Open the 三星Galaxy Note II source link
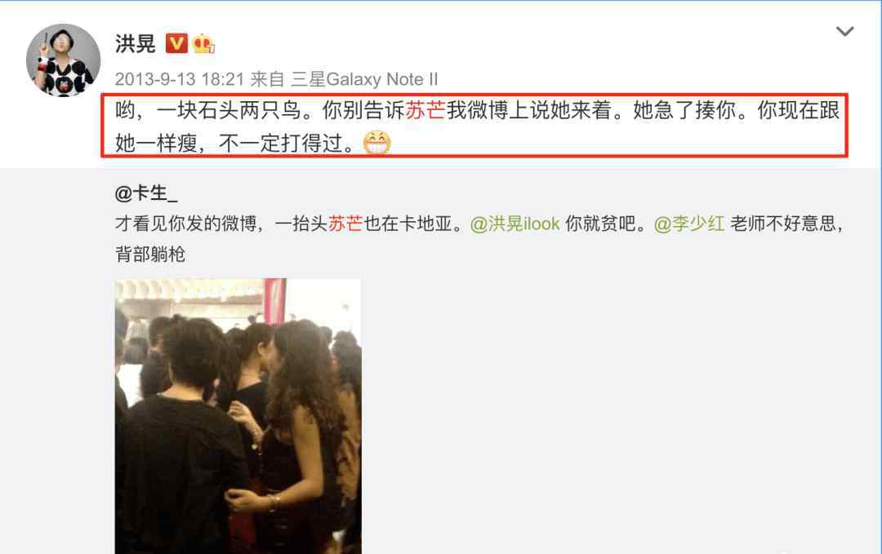 [x=364, y=79]
